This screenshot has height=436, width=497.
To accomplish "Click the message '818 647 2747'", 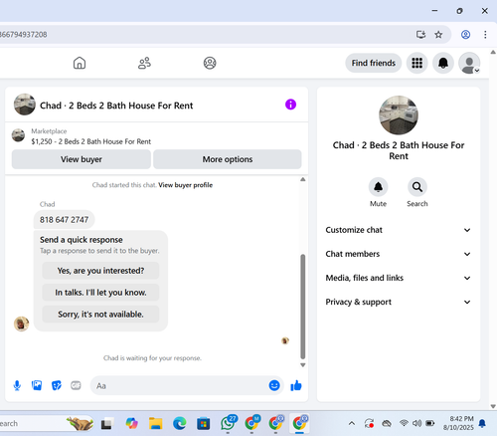I will (x=65, y=220).
